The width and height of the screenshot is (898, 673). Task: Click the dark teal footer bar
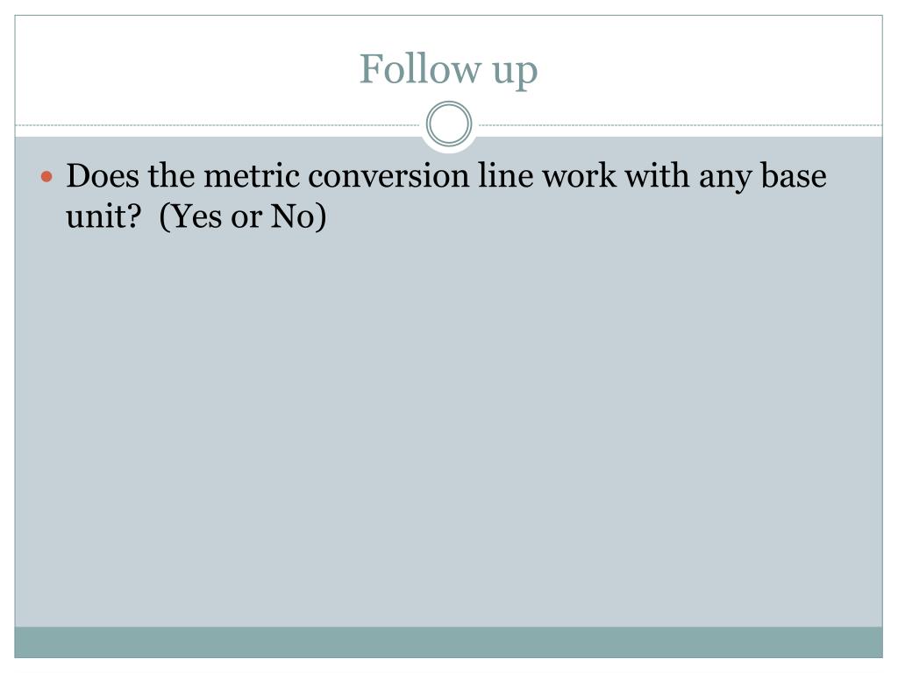pyautogui.click(x=448, y=642)
